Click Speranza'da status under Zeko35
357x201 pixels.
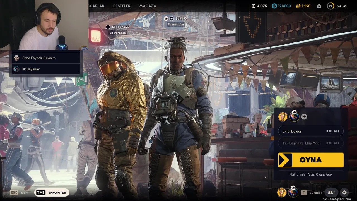click(176, 25)
